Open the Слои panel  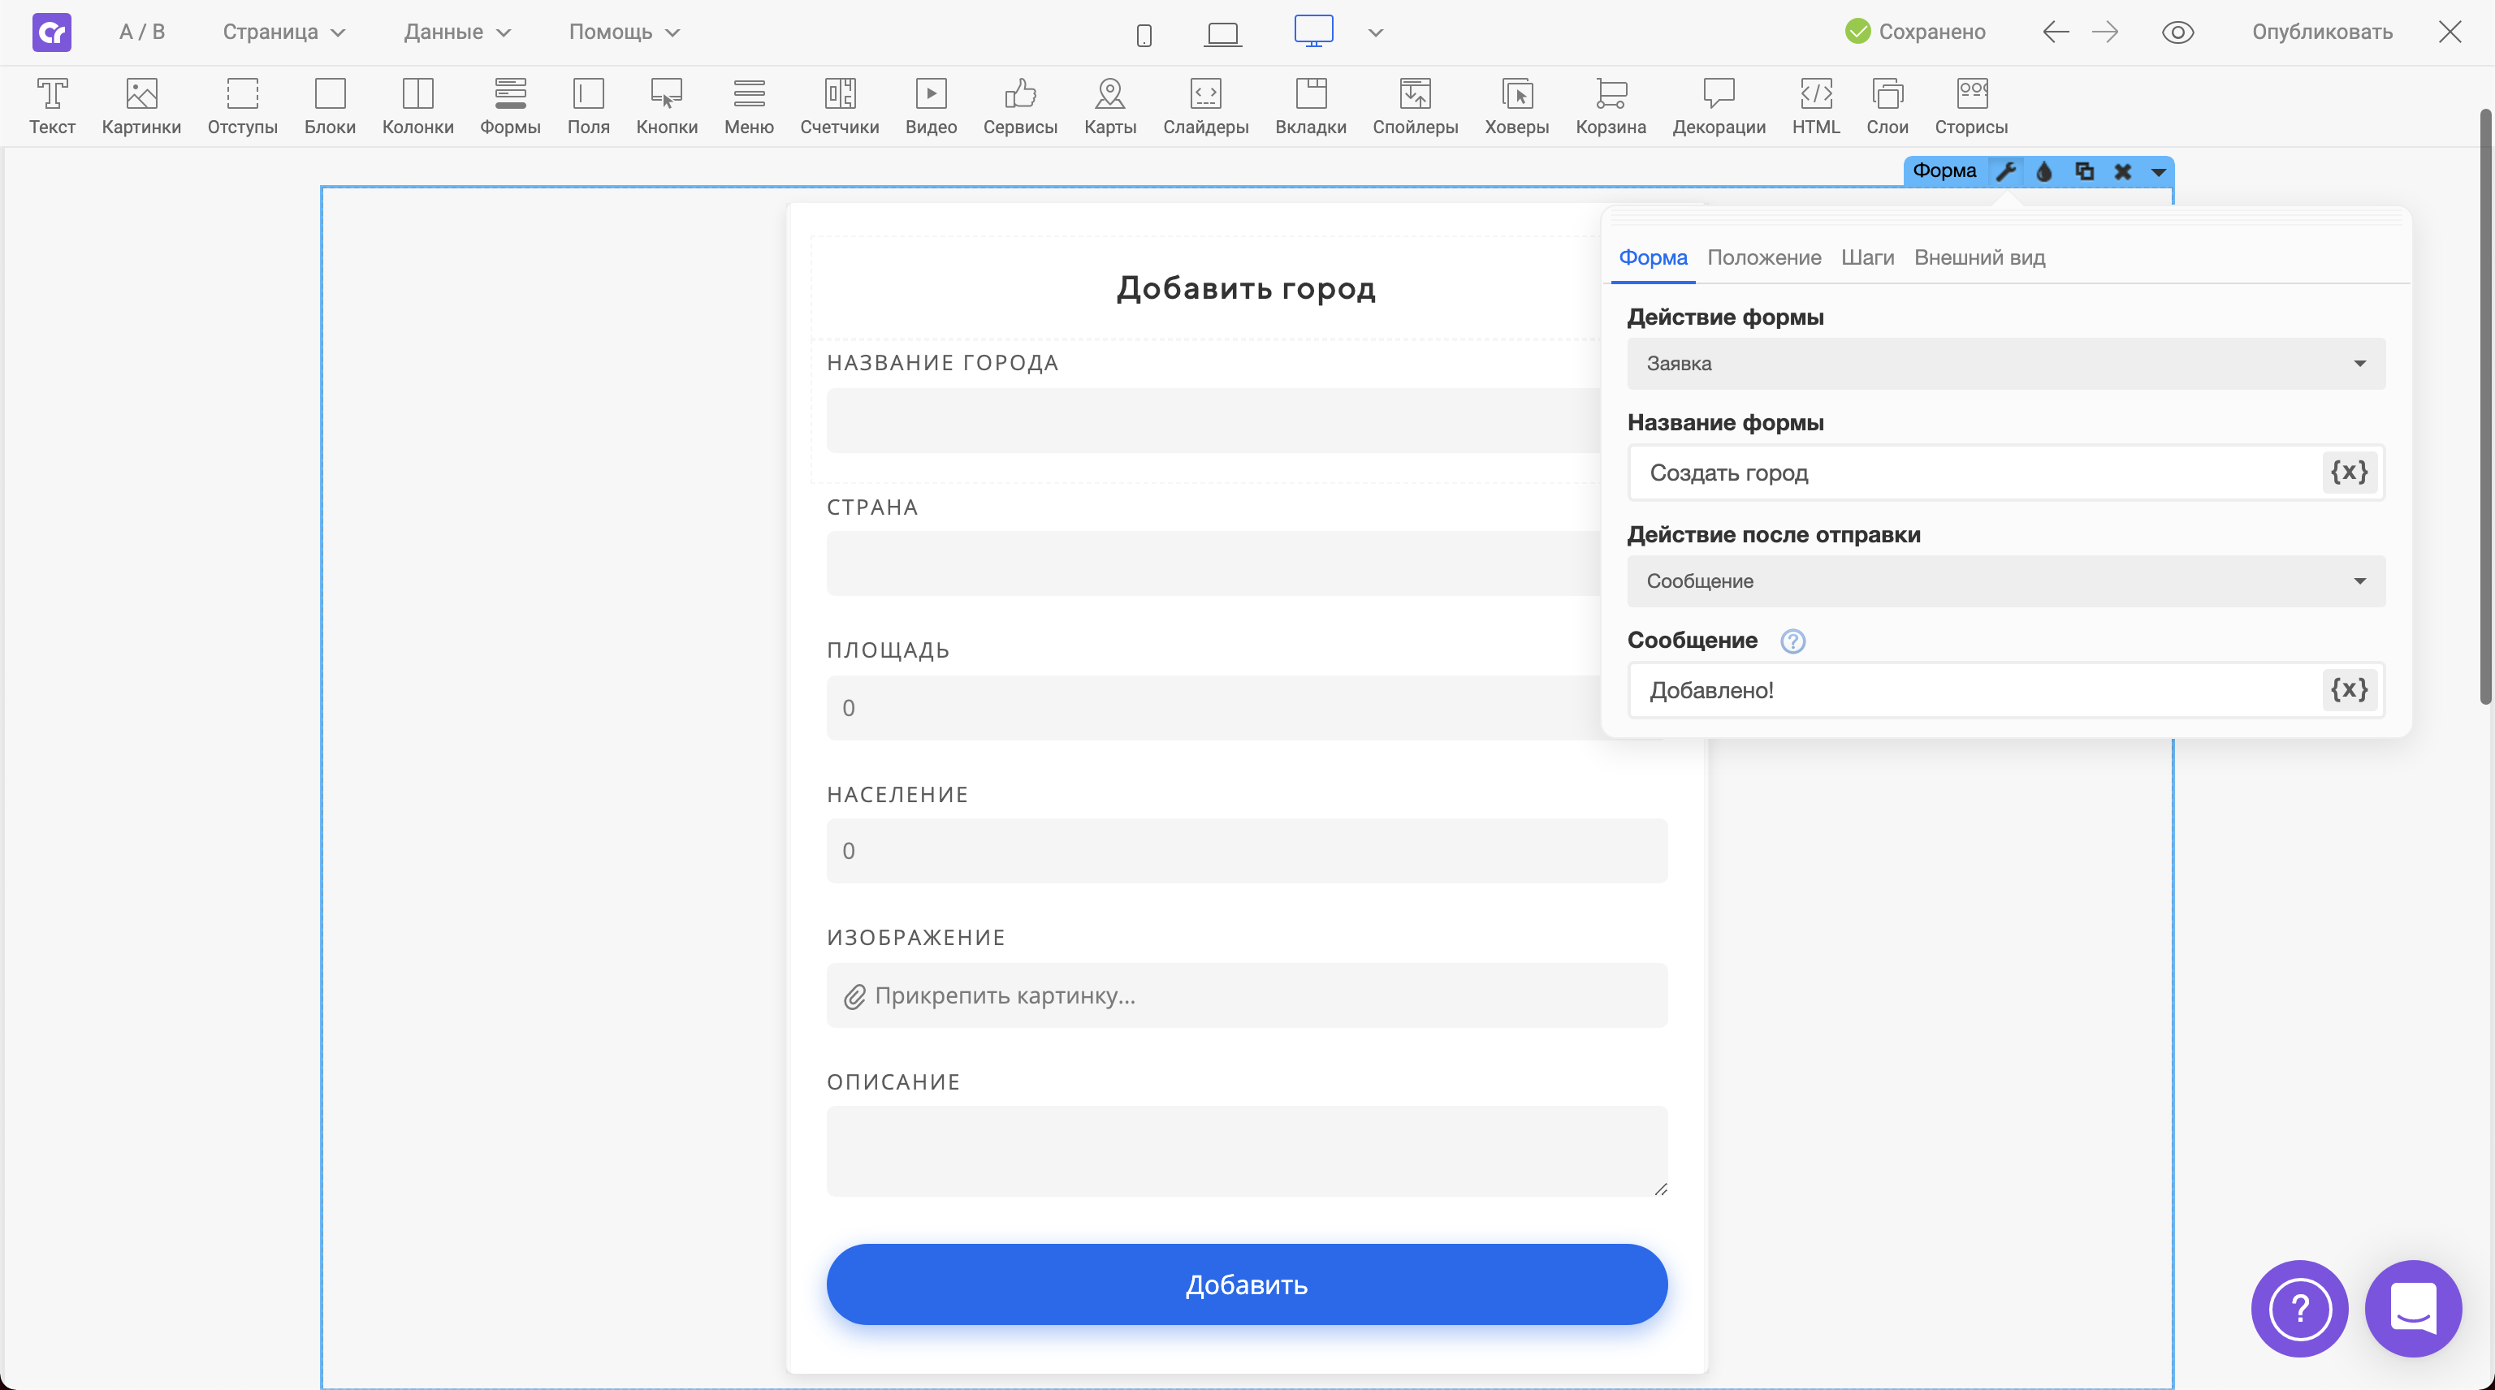(x=1887, y=106)
